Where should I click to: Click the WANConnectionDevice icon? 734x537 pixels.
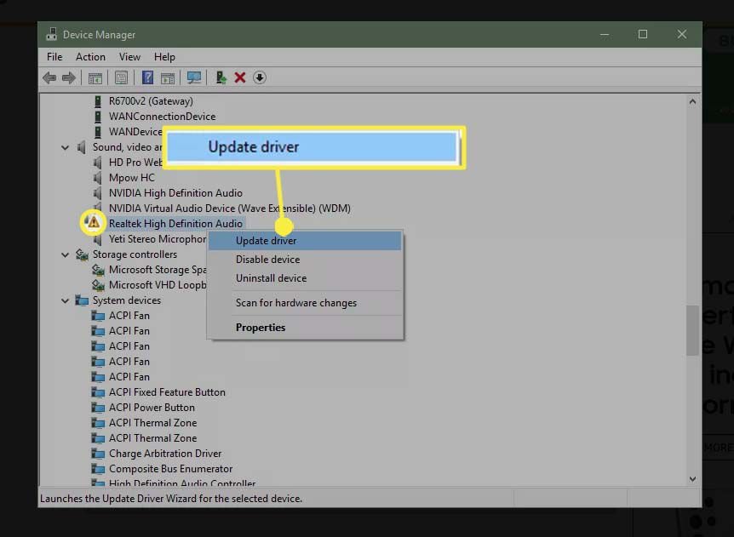pyautogui.click(x=97, y=117)
